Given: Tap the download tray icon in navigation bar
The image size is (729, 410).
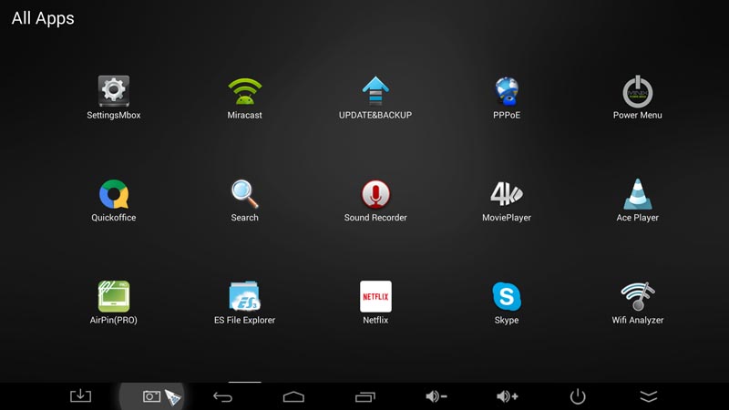Looking at the screenshot, I should point(80,396).
